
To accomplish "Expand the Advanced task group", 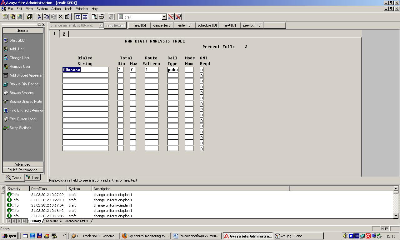I will click(23, 164).
